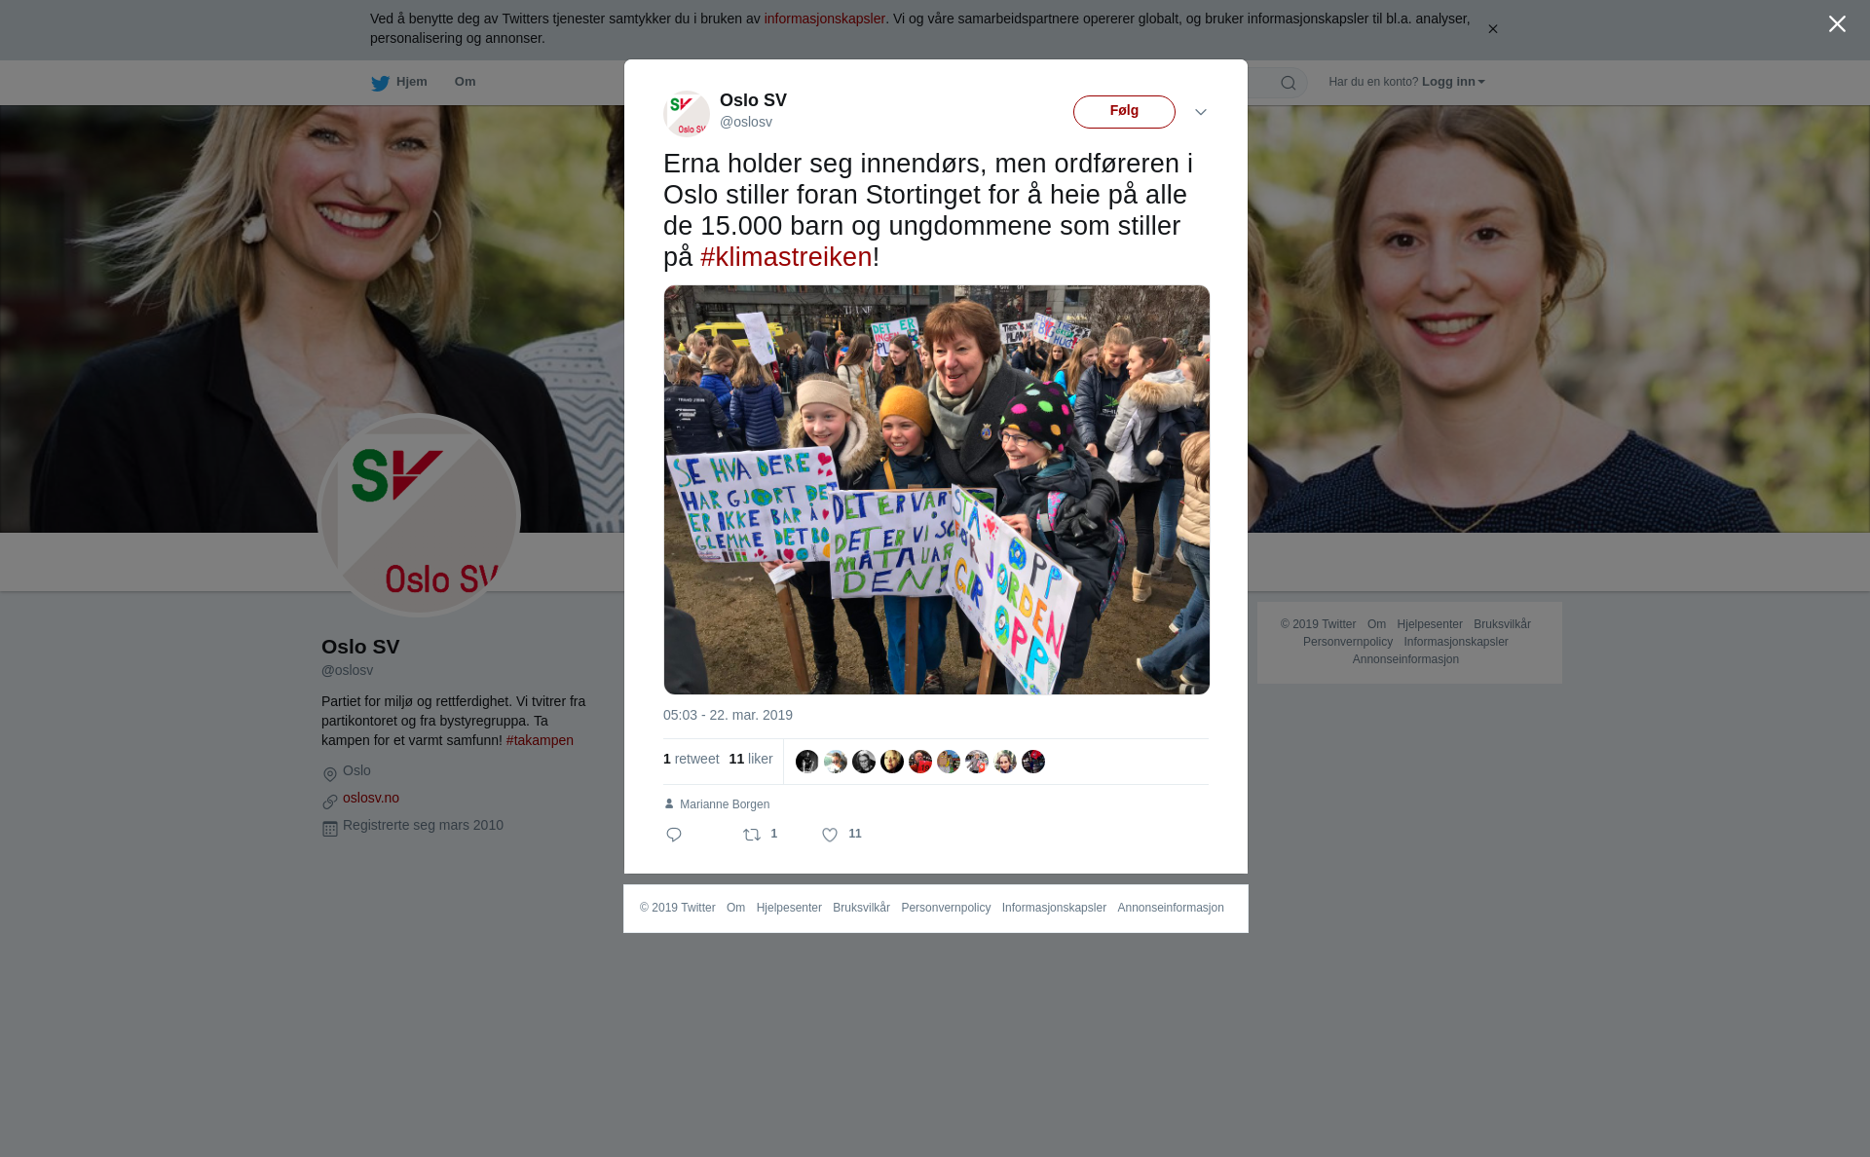Open the climate strike photo
The width and height of the screenshot is (1870, 1157).
937,490
